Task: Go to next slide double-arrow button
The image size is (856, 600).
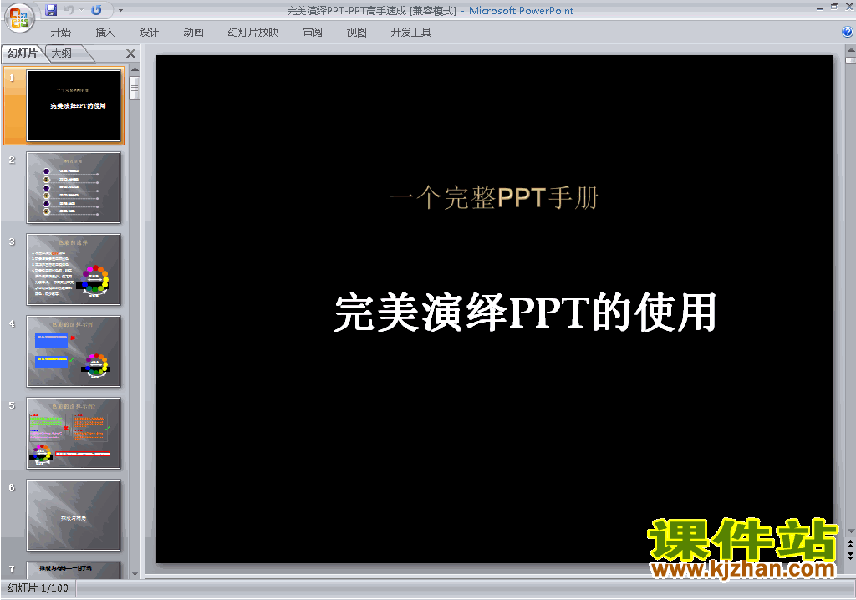Action: [850, 555]
